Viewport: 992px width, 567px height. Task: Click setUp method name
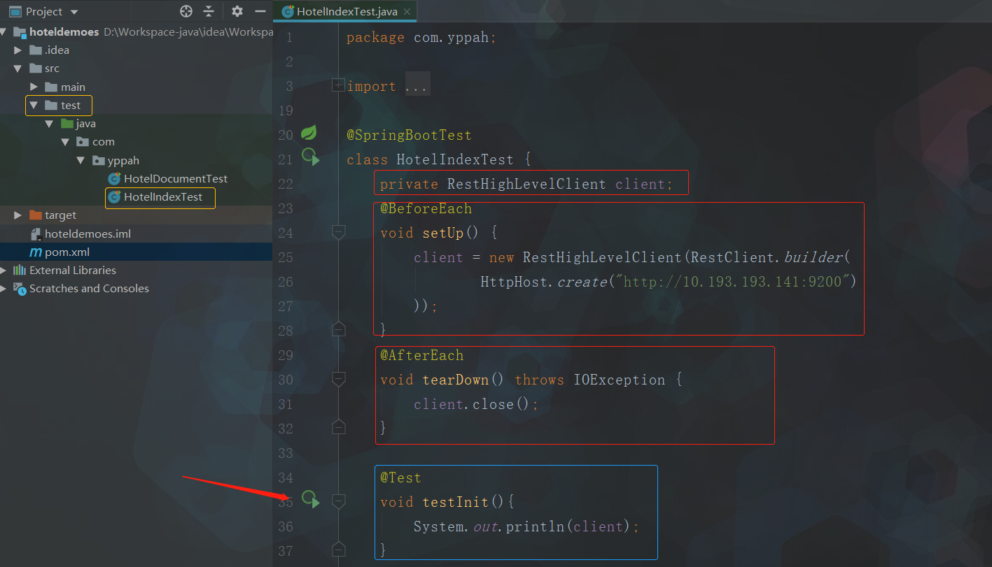[443, 233]
